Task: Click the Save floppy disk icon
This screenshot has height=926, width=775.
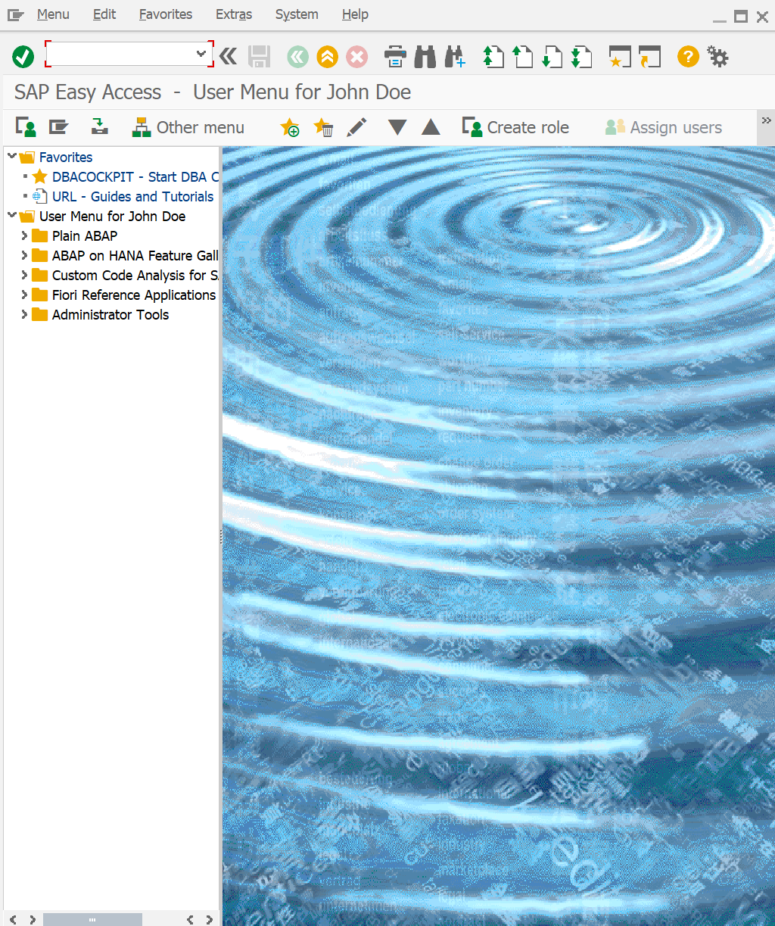Action: [260, 56]
